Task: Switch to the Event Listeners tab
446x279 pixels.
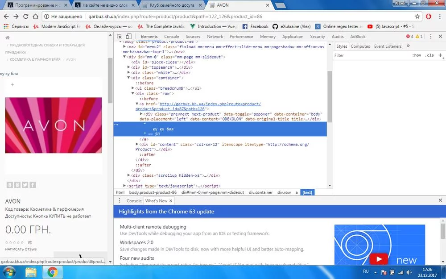Action: 388,46
